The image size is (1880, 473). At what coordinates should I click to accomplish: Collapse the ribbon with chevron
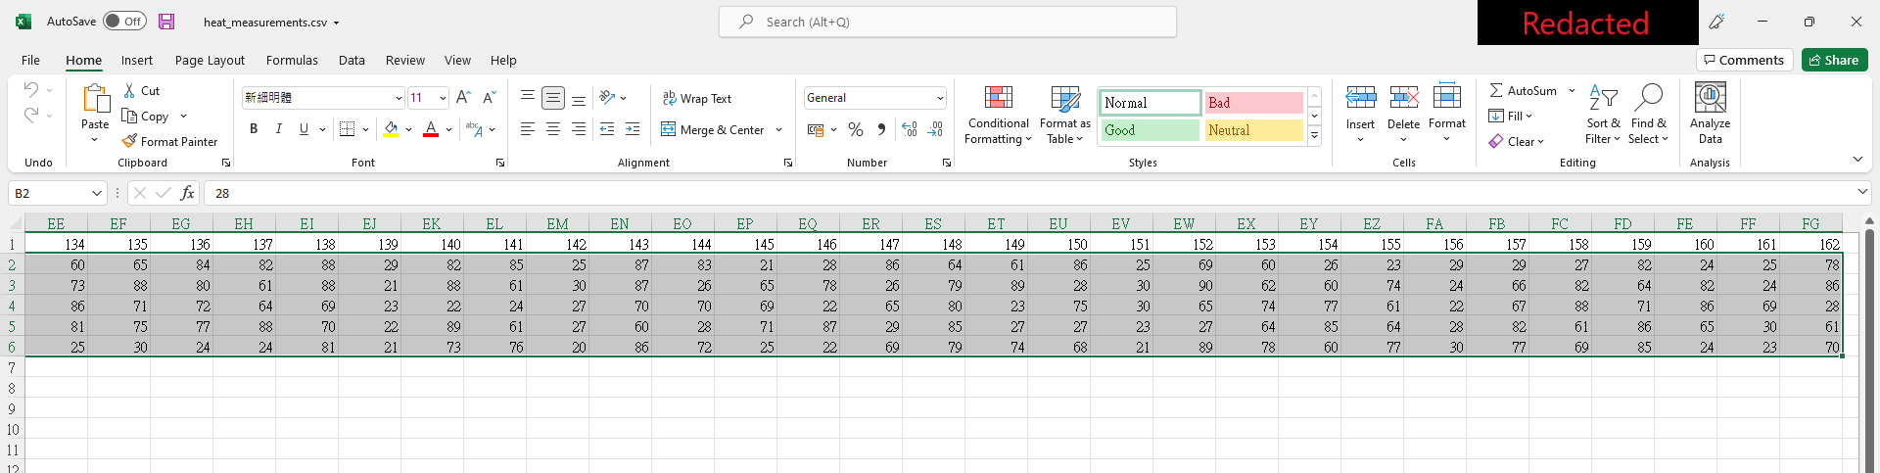tap(1857, 160)
